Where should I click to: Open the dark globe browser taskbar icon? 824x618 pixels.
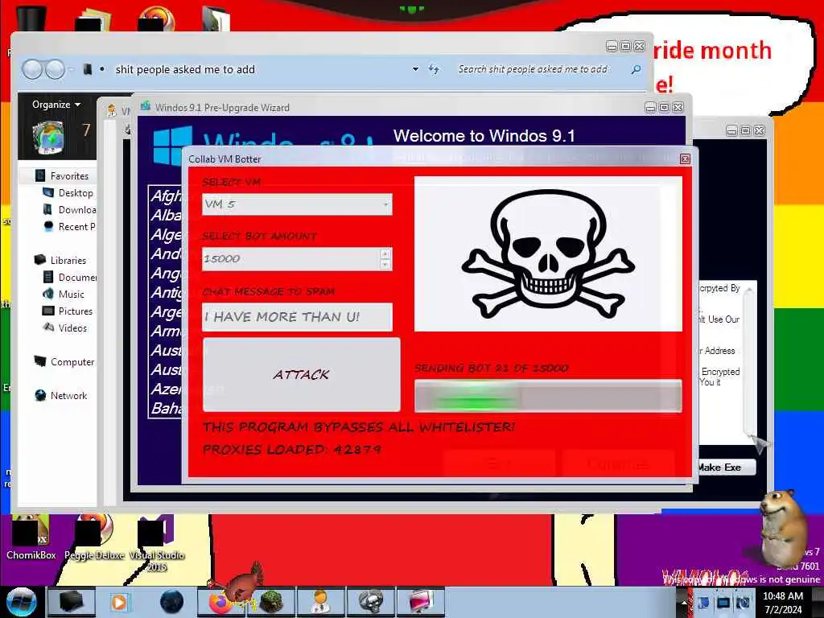click(172, 603)
